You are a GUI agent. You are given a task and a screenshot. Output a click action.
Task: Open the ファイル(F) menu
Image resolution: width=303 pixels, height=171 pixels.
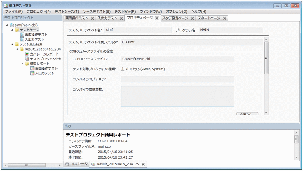14,12
